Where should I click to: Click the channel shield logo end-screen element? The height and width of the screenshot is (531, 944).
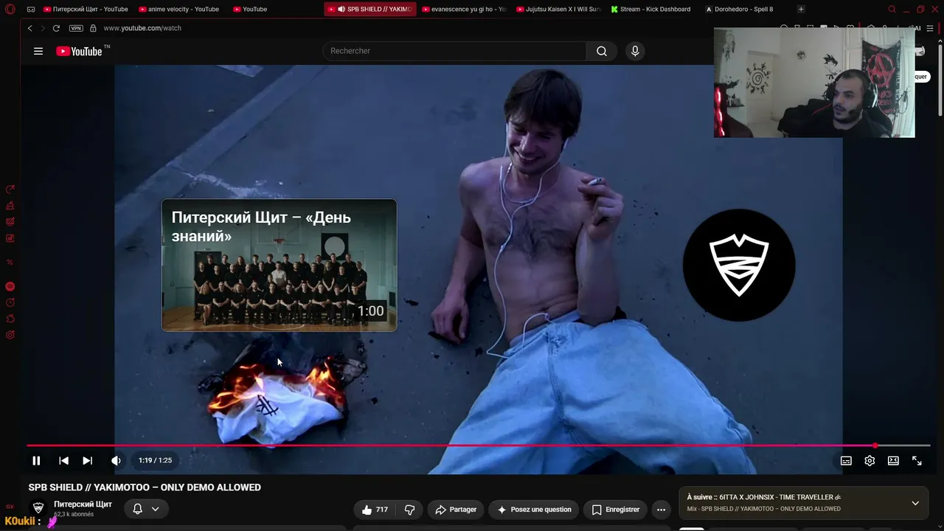click(x=739, y=265)
